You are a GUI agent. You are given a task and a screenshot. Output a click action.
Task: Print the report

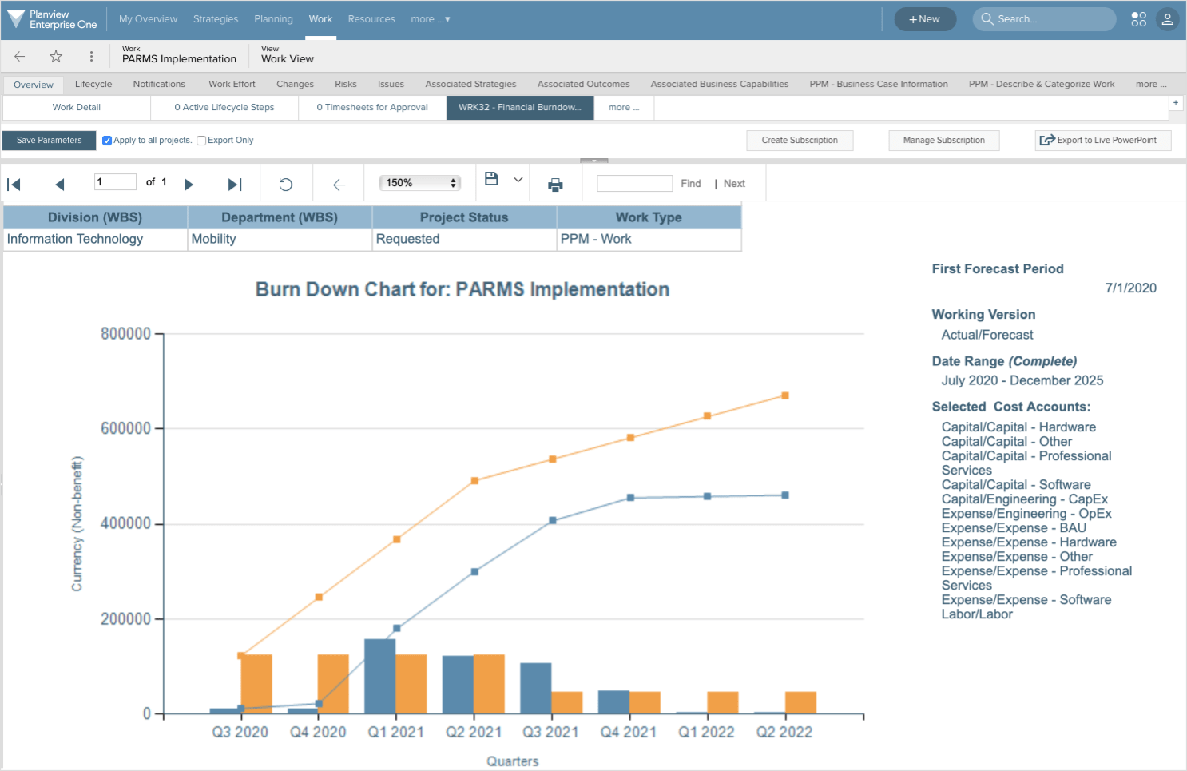[x=555, y=185]
